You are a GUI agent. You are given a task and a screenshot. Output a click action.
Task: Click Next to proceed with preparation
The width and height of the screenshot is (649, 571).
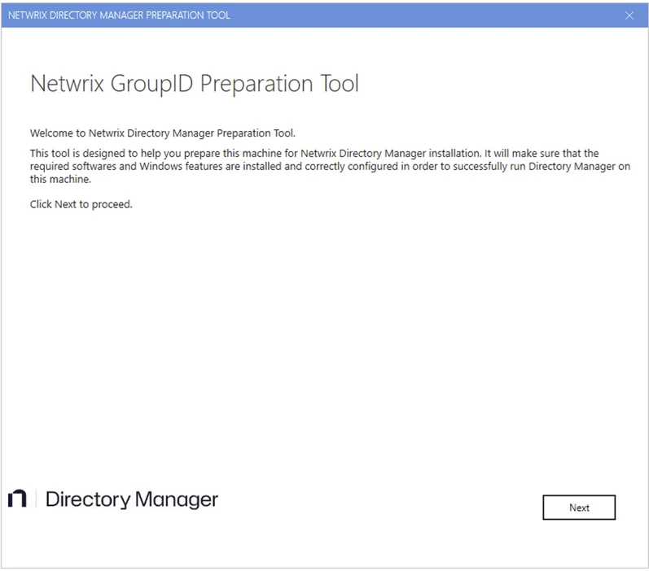coord(579,508)
